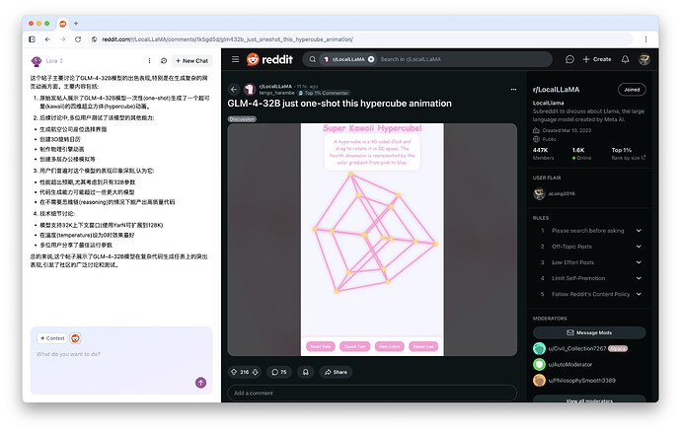
Task: Click the + Context button
Action: coord(52,338)
